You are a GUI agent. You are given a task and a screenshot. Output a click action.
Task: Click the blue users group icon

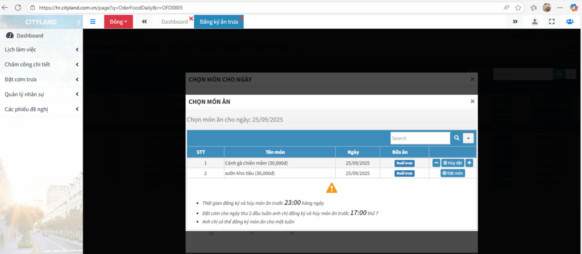[569, 22]
